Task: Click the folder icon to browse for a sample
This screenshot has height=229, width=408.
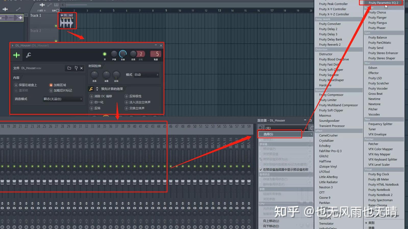Action: (x=69, y=68)
